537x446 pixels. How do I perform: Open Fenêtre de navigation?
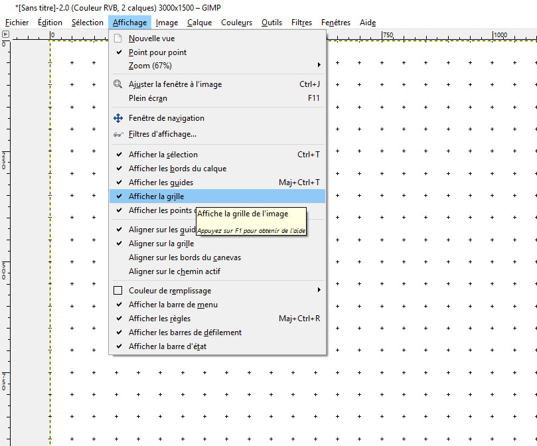tap(217, 118)
